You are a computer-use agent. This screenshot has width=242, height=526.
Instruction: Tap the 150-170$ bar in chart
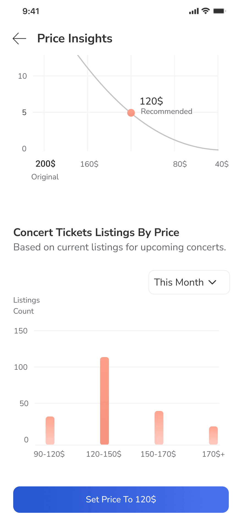[x=159, y=428]
